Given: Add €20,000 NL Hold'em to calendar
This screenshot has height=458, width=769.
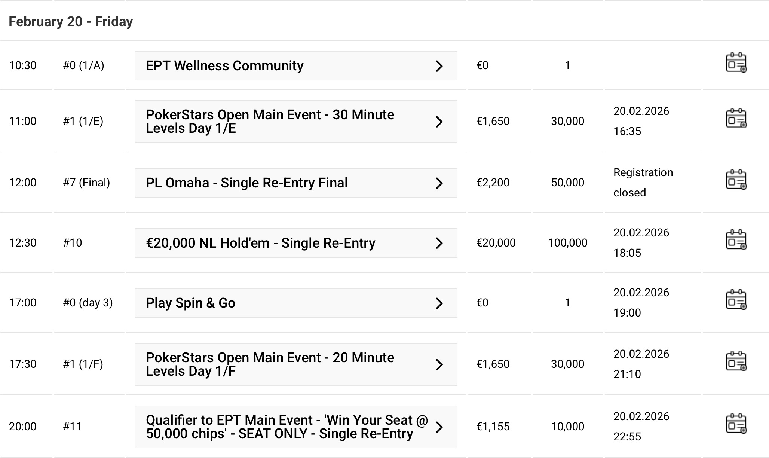Looking at the screenshot, I should (x=736, y=240).
